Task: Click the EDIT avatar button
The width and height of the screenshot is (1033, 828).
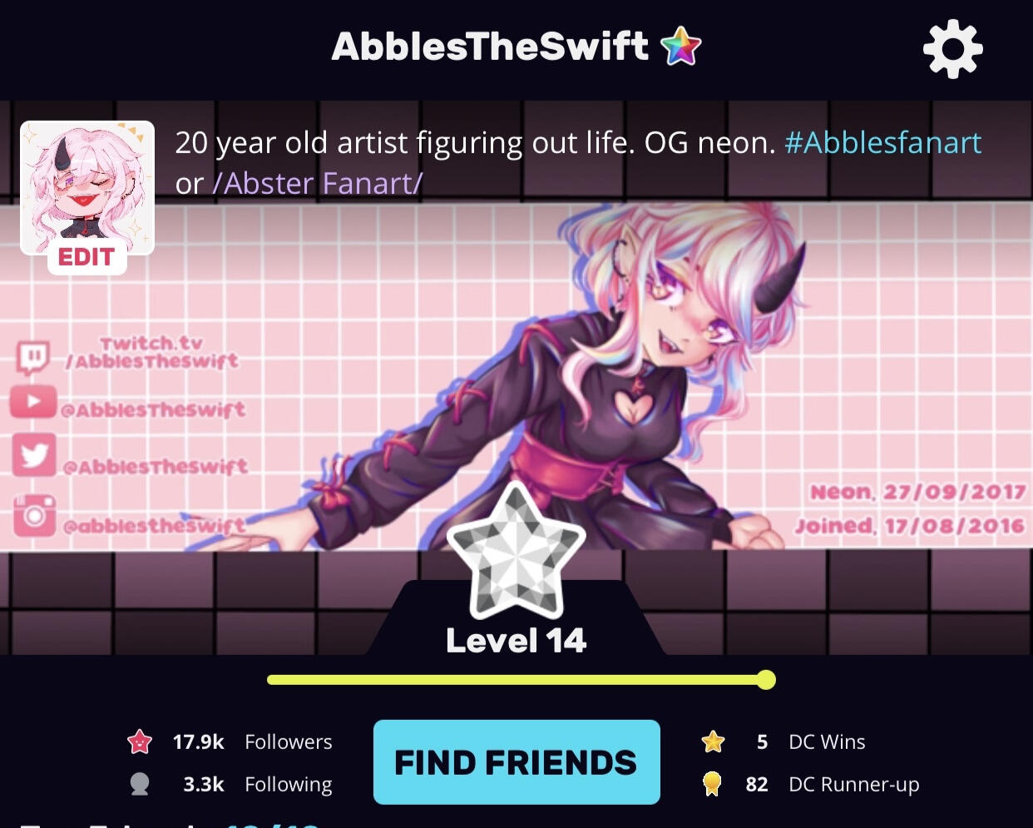Action: [86, 257]
